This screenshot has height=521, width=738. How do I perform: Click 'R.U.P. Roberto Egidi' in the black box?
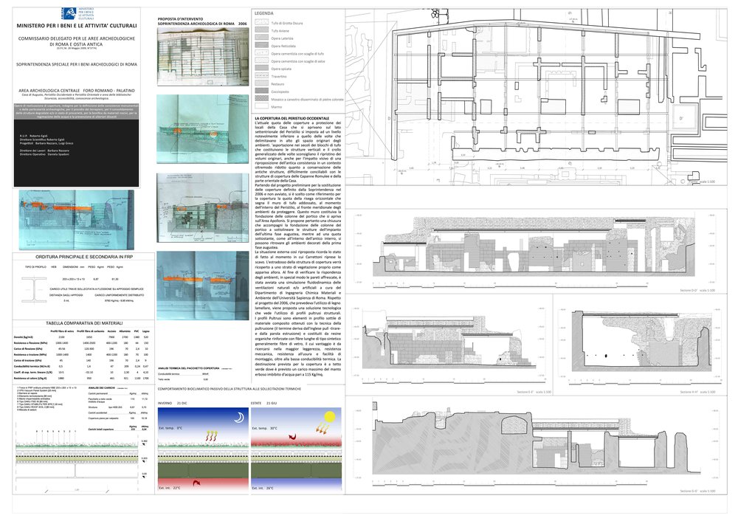pyautogui.click(x=35, y=136)
